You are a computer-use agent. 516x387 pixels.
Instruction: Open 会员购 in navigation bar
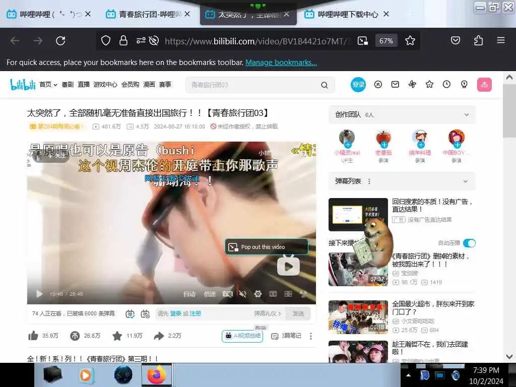(x=130, y=85)
